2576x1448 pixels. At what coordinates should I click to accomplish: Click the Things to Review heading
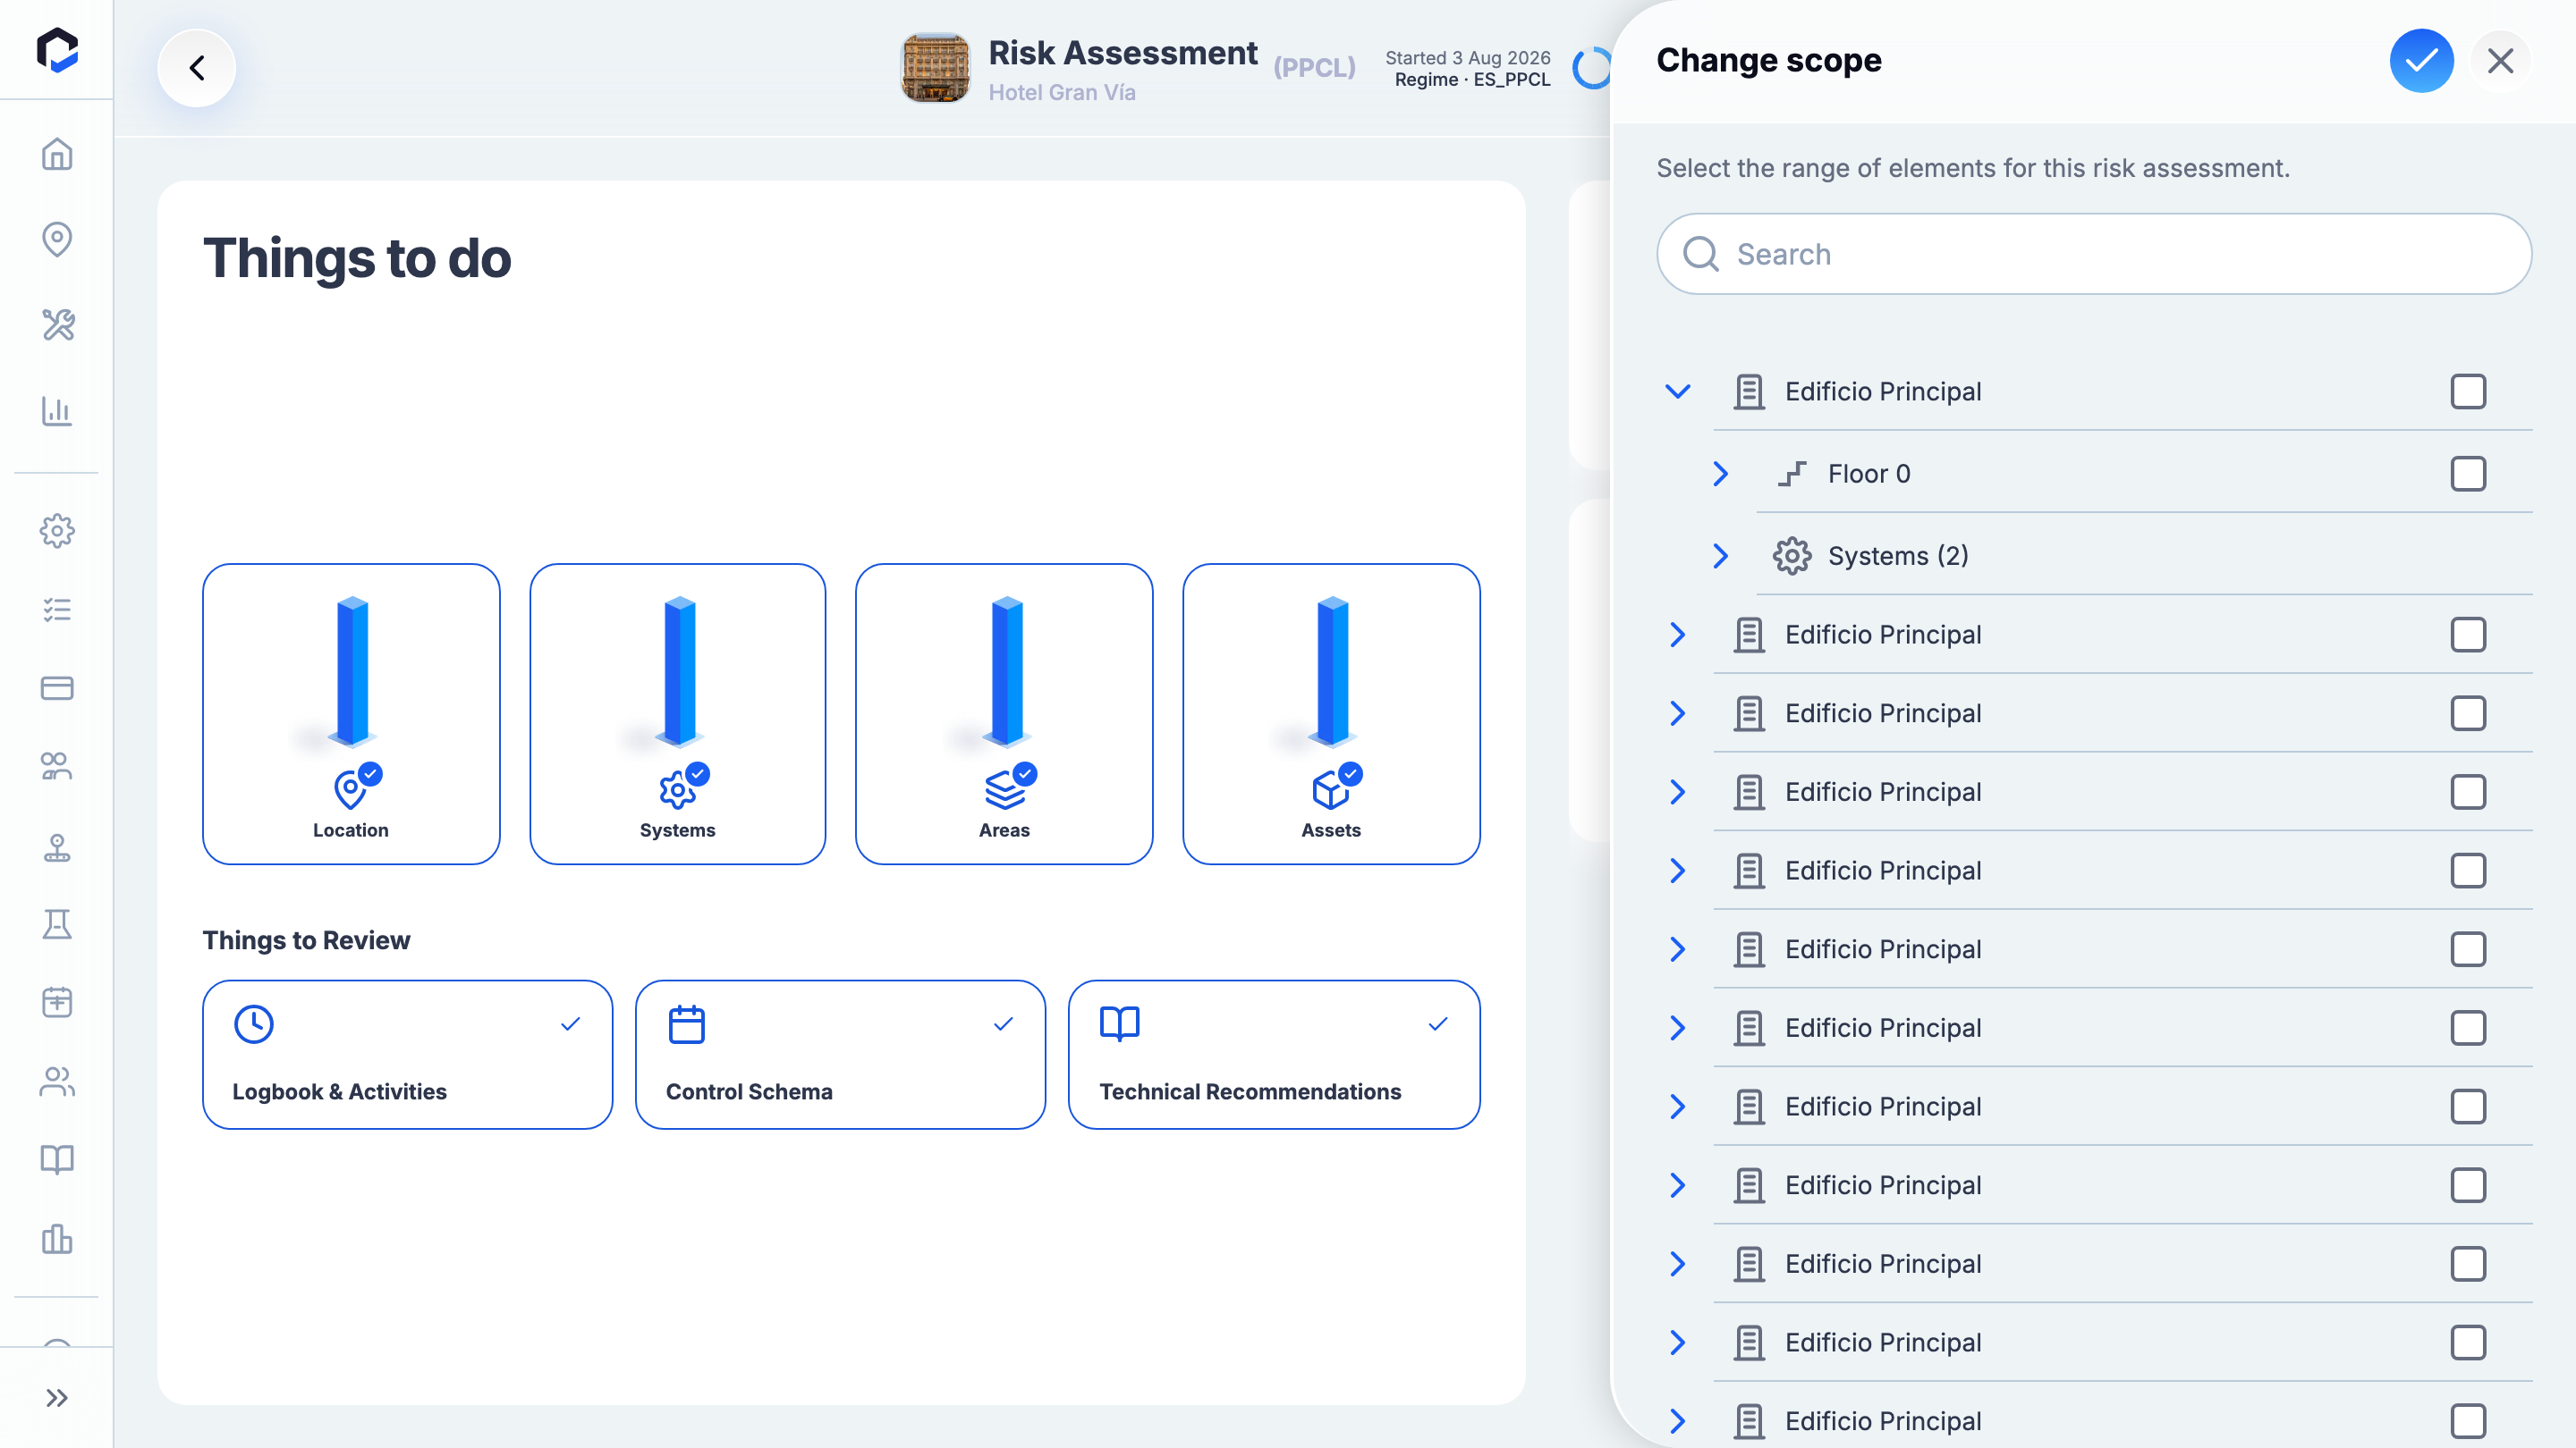(x=306, y=940)
